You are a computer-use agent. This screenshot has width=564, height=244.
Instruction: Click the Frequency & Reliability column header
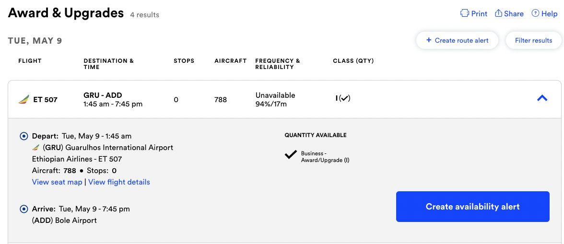pyautogui.click(x=277, y=64)
